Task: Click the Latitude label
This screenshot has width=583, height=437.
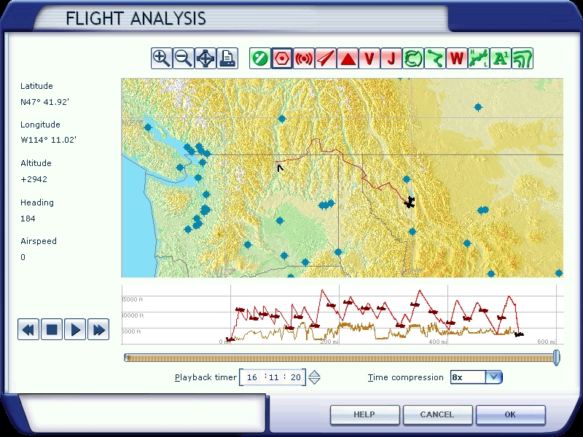Action: coord(36,86)
